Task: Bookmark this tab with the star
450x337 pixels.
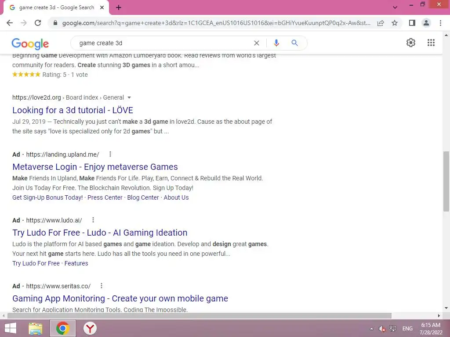Action: (395, 23)
